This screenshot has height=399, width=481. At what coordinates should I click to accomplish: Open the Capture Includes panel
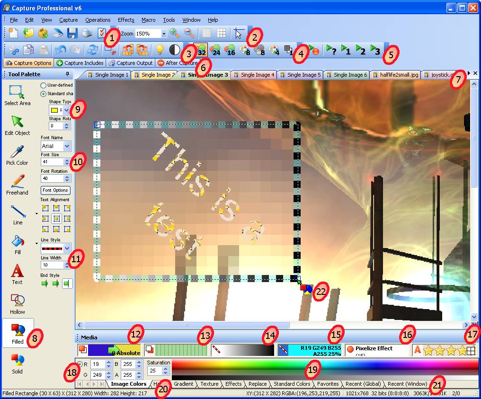(80, 63)
